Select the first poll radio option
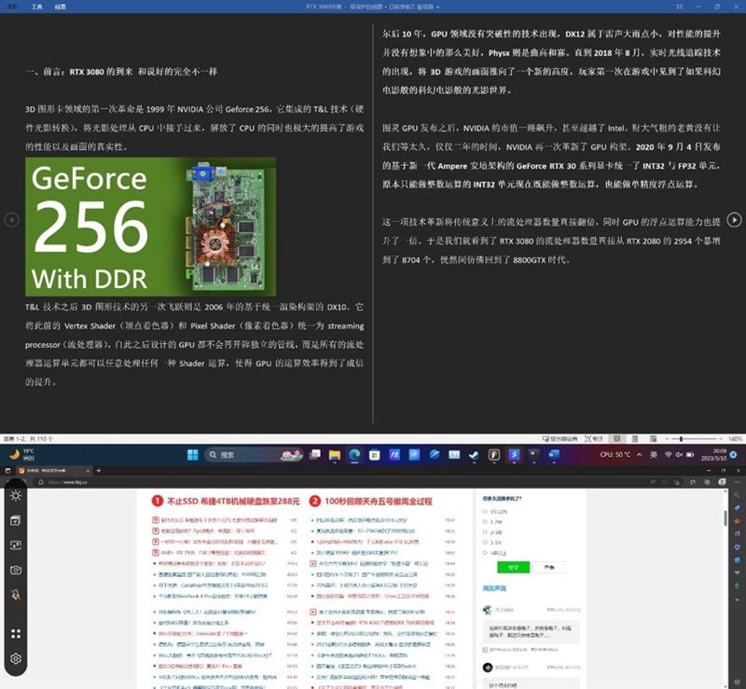The width and height of the screenshot is (746, 689). 485,512
